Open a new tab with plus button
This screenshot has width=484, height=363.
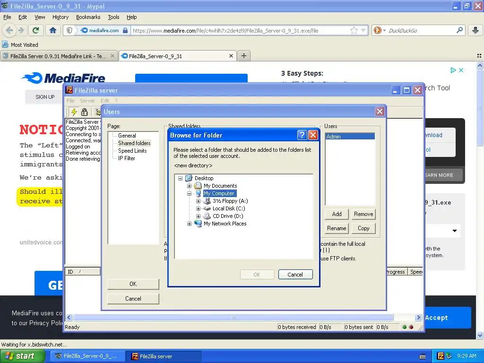point(244,56)
